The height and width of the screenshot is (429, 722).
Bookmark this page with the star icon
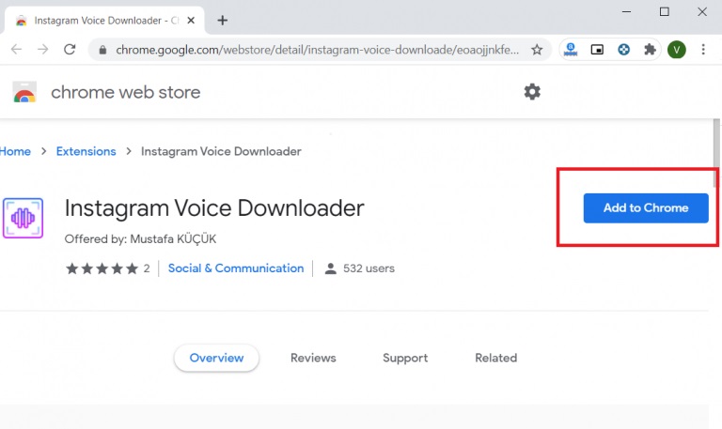pos(537,50)
